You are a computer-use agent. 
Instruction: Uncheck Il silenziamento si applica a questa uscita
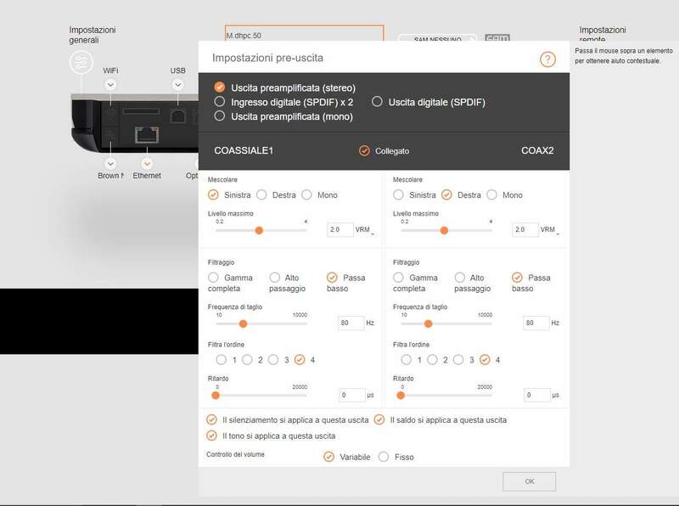[211, 419]
